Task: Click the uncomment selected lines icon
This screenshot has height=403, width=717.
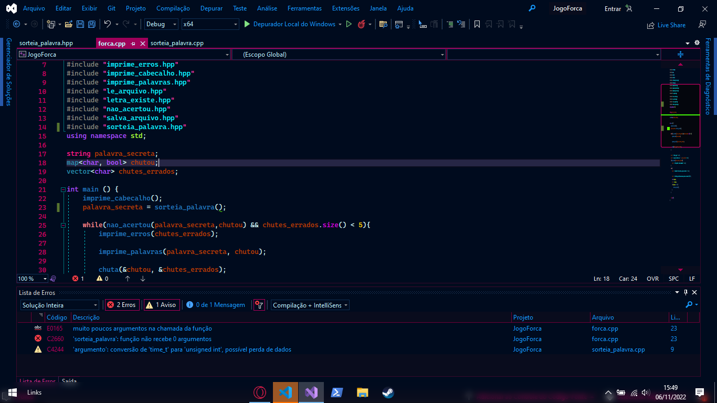Action: (x=461, y=24)
